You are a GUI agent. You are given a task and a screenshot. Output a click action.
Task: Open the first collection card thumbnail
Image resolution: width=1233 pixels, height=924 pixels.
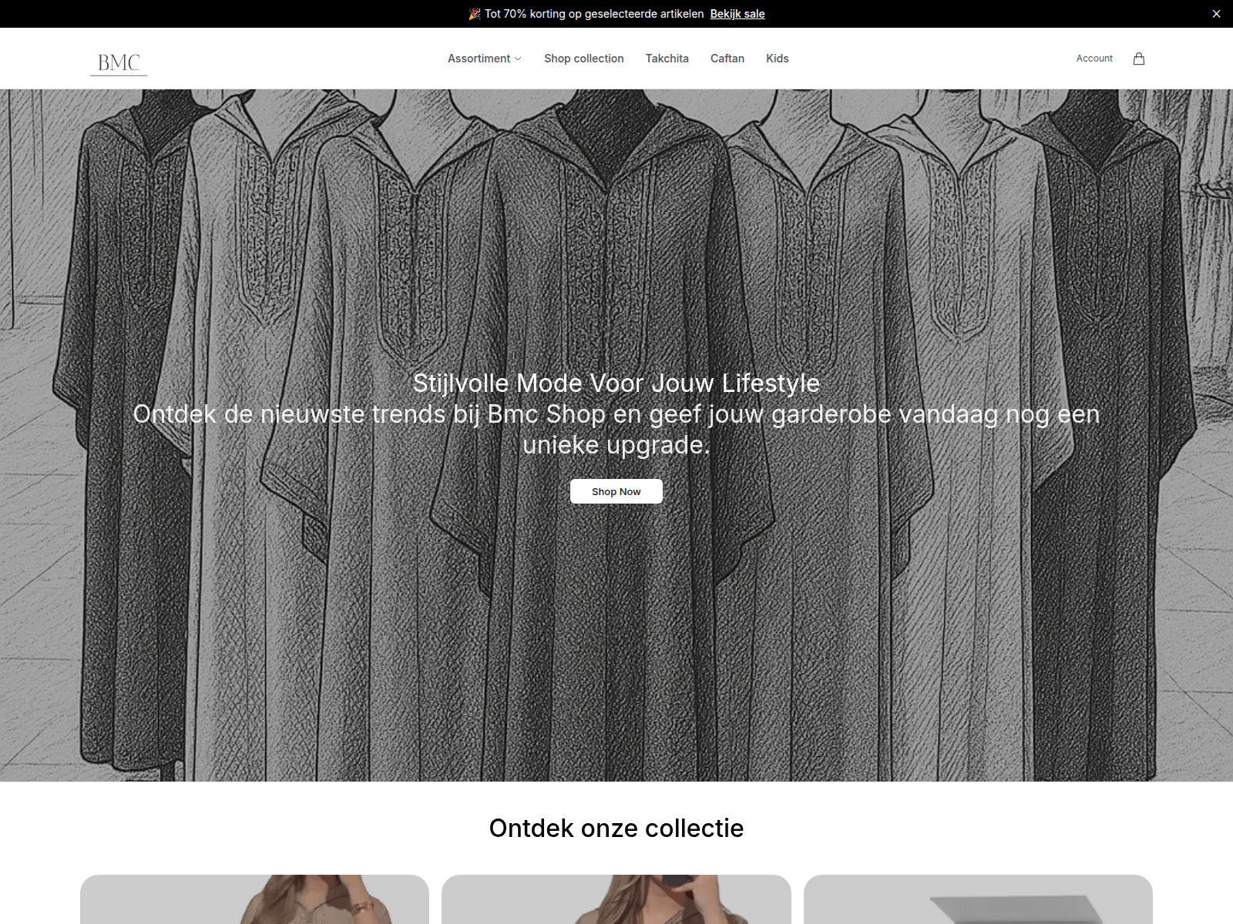click(254, 899)
